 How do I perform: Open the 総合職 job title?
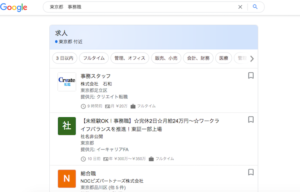(88, 173)
